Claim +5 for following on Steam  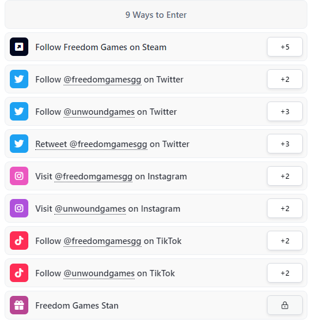(285, 47)
